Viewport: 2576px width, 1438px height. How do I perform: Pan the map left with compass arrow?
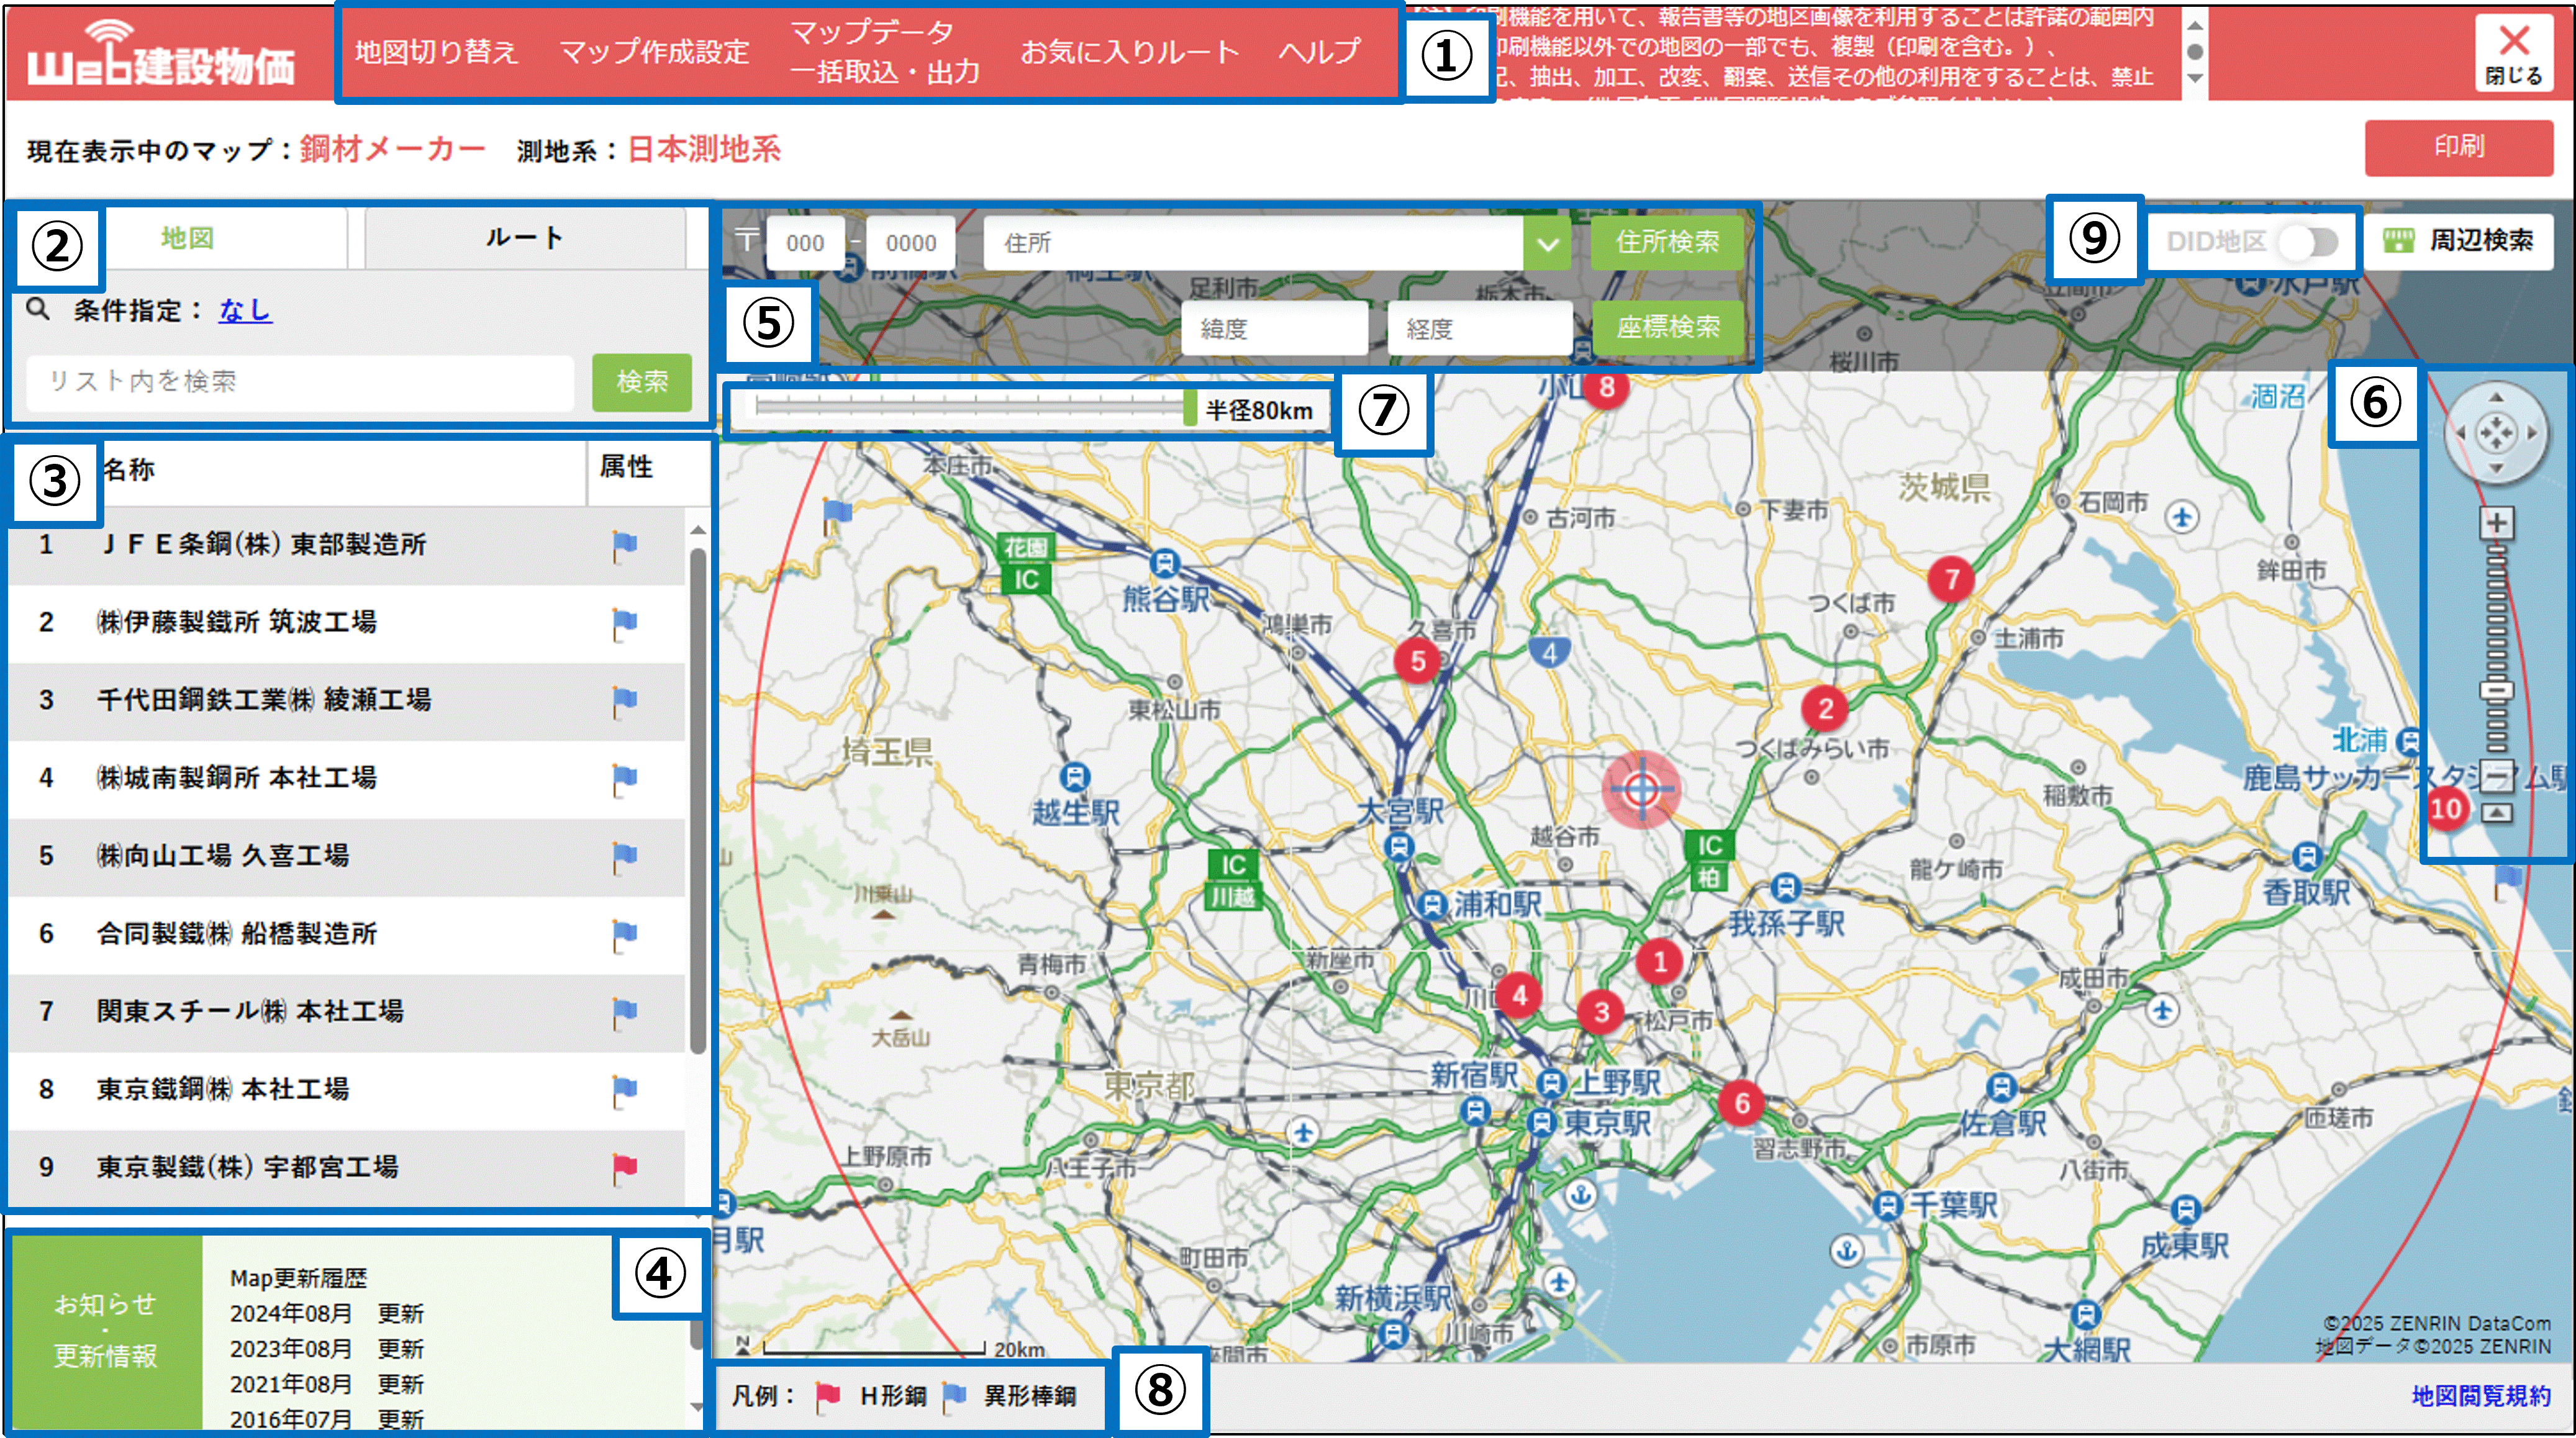2460,433
